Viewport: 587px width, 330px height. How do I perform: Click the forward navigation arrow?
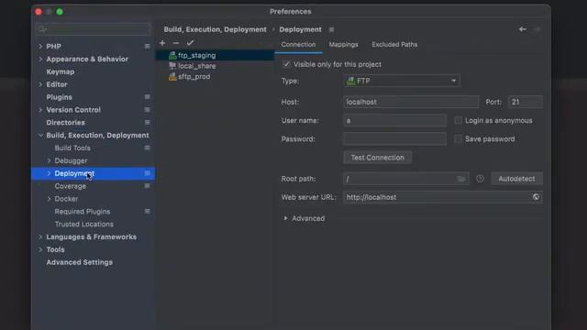tap(537, 29)
